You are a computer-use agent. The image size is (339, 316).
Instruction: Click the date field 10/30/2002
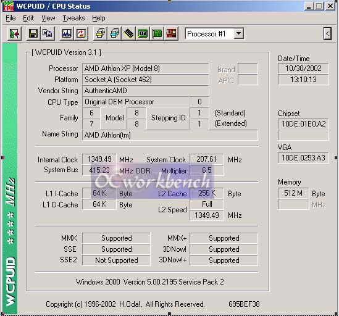[x=303, y=69]
